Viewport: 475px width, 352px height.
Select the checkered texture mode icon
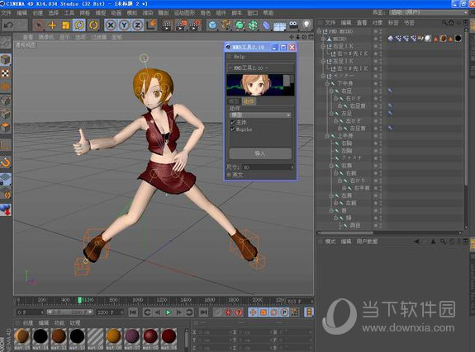(x=6, y=73)
